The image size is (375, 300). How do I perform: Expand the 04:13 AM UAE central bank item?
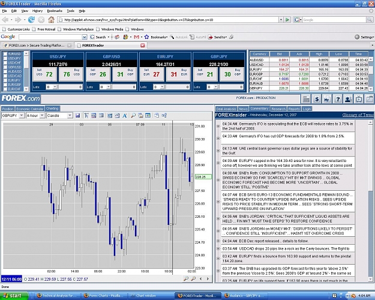[x=218, y=151]
